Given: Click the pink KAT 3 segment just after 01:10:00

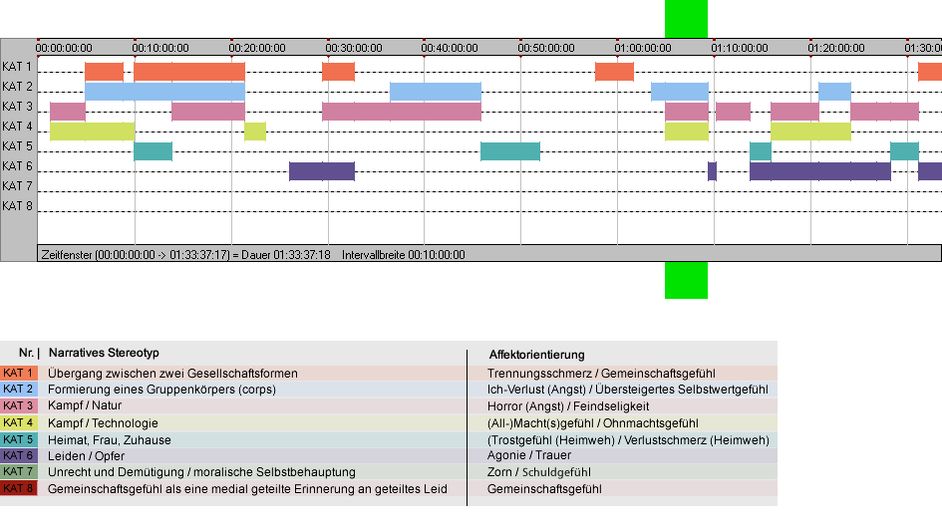Looking at the screenshot, I should [733, 112].
